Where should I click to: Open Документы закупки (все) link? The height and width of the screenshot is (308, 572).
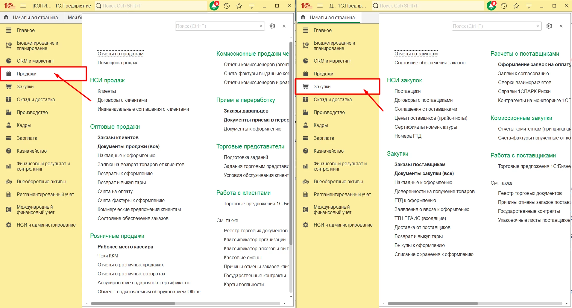(x=424, y=173)
